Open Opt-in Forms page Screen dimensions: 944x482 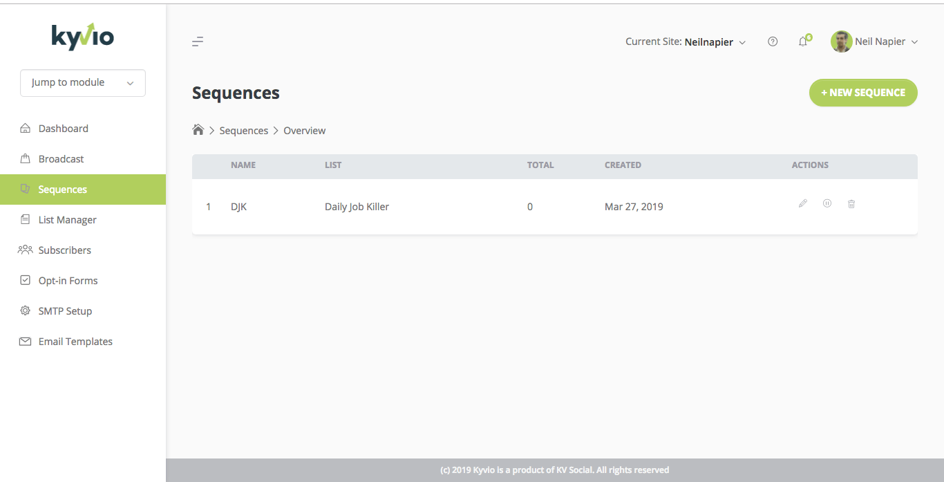pyautogui.click(x=83, y=281)
